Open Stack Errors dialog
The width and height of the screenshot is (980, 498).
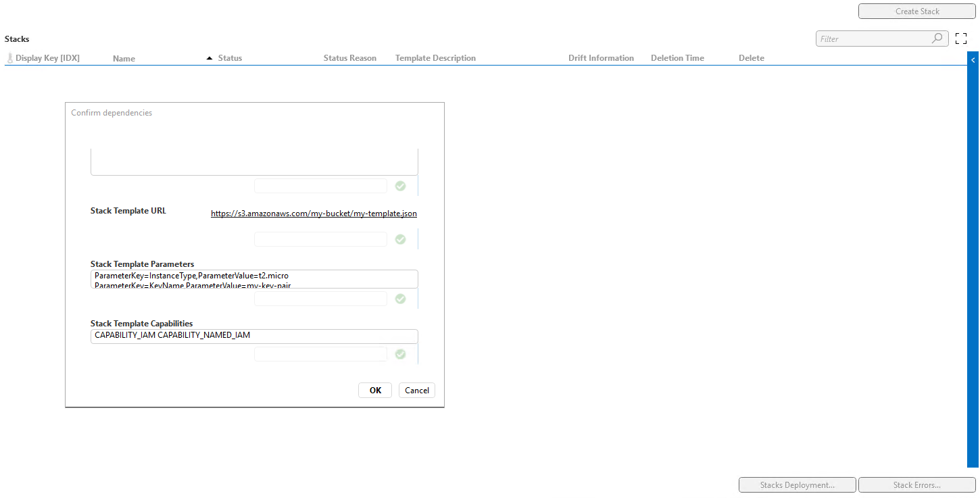(x=917, y=485)
